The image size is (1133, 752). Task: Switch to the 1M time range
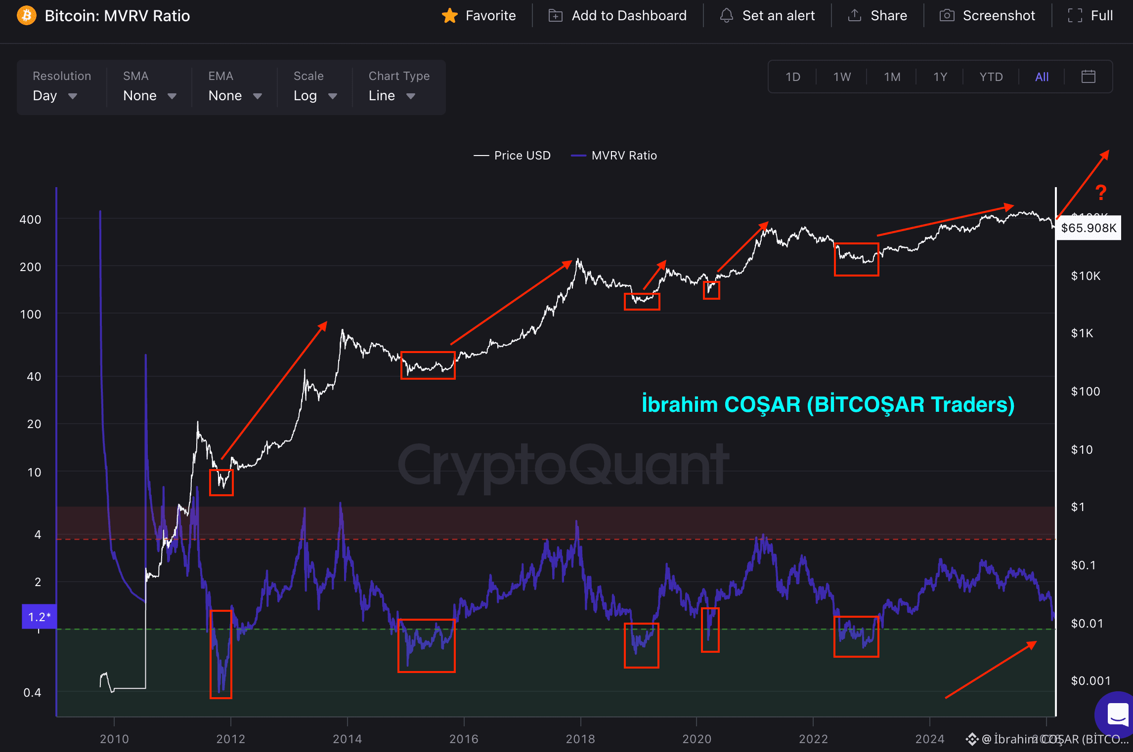coord(892,77)
